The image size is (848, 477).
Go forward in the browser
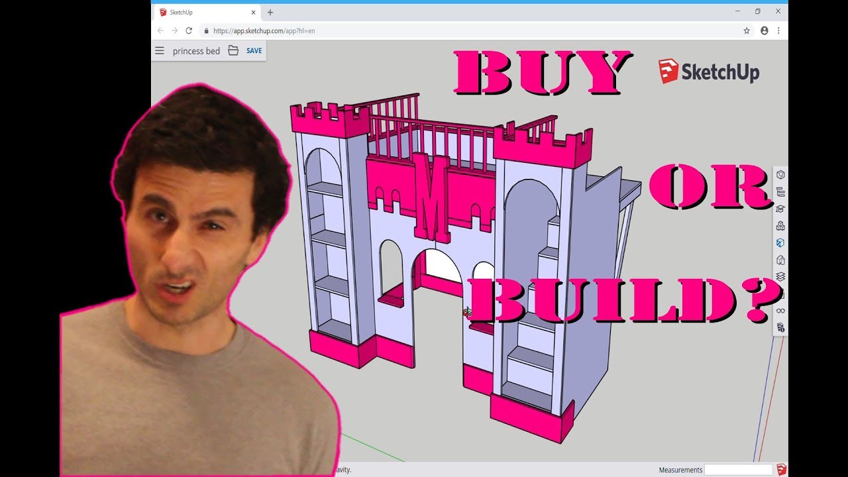click(x=174, y=30)
